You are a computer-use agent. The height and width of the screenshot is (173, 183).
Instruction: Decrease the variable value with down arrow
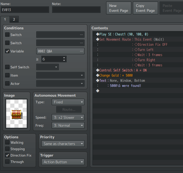[64, 60]
